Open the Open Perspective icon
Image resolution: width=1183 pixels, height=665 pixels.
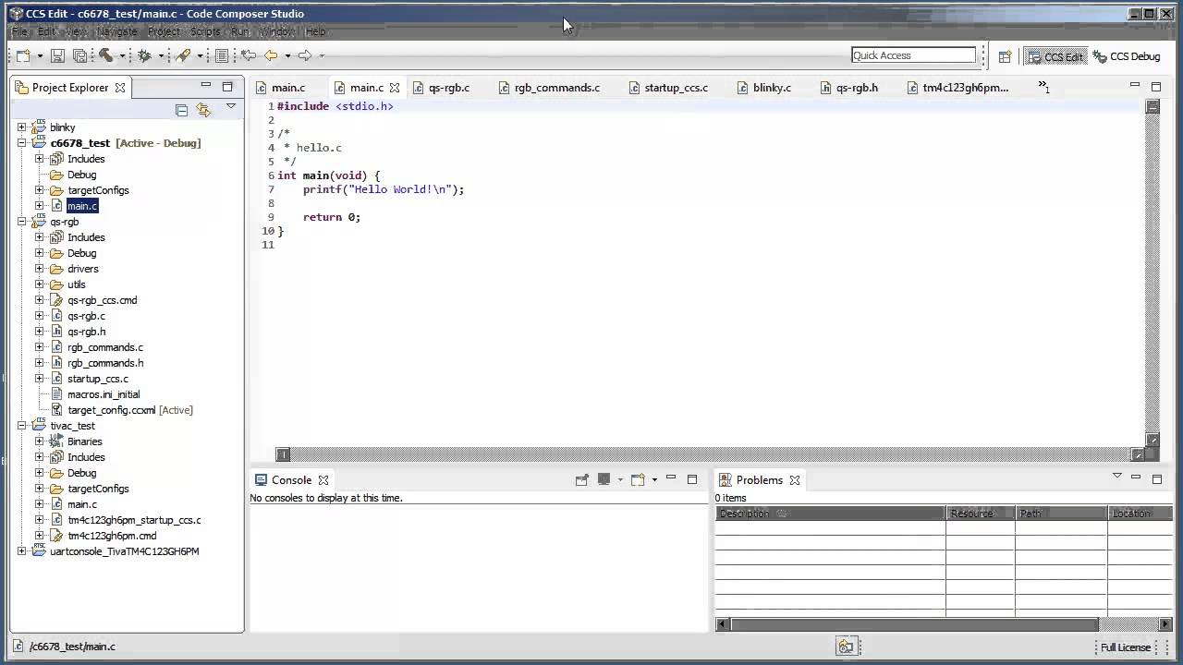coord(1005,56)
